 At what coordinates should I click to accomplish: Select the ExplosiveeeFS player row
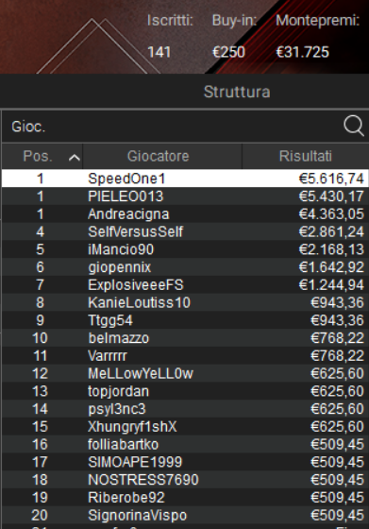[185, 284]
